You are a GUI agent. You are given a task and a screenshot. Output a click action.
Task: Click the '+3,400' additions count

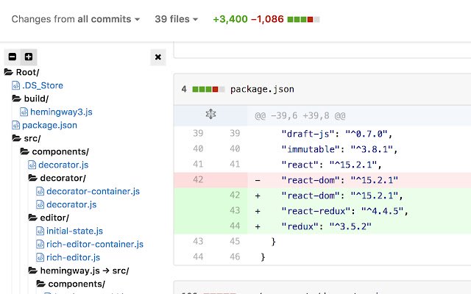230,19
